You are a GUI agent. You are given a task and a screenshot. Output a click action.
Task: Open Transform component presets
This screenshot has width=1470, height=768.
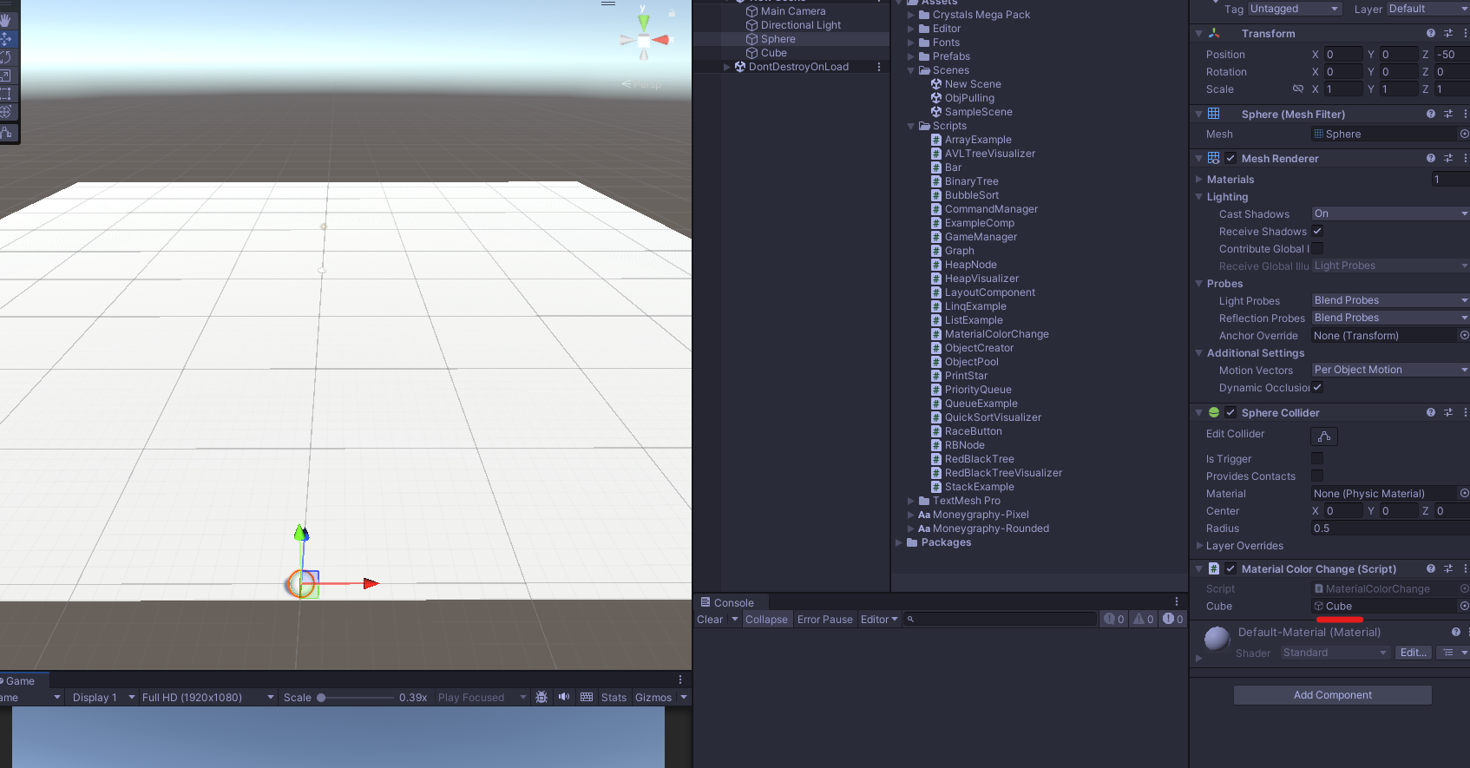click(x=1448, y=34)
